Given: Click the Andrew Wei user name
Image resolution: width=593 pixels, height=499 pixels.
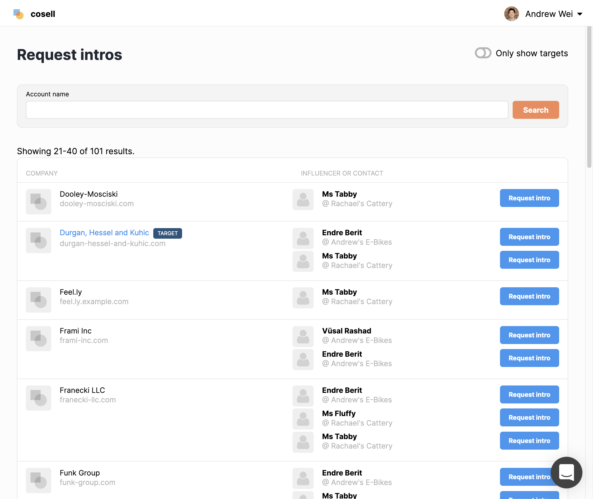Looking at the screenshot, I should (549, 14).
